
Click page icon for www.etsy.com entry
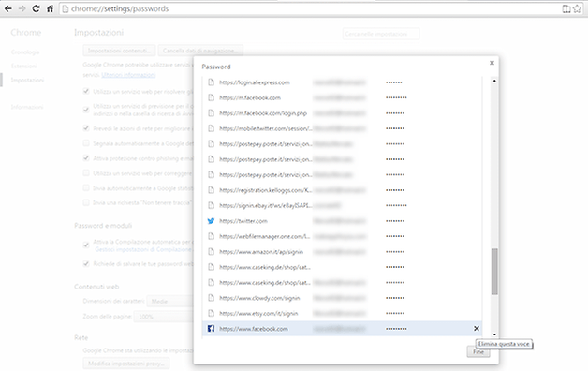[x=211, y=313]
